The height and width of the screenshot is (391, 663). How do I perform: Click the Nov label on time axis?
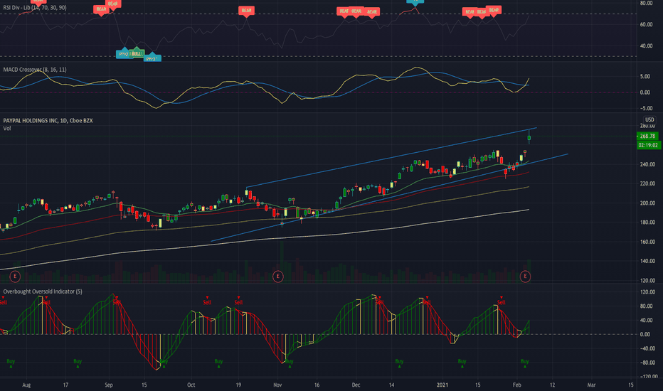277,385
